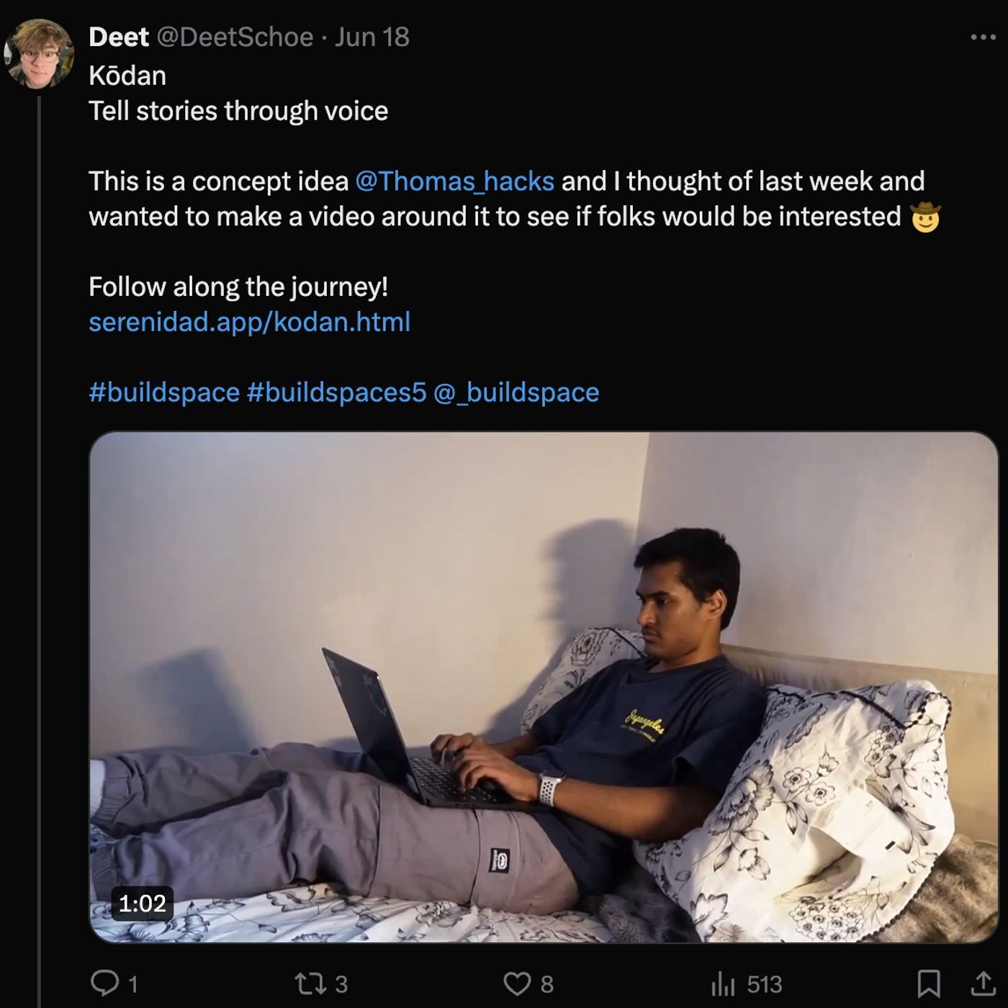Open the share menu icon
The image size is (1008, 1008).
pyautogui.click(x=983, y=983)
